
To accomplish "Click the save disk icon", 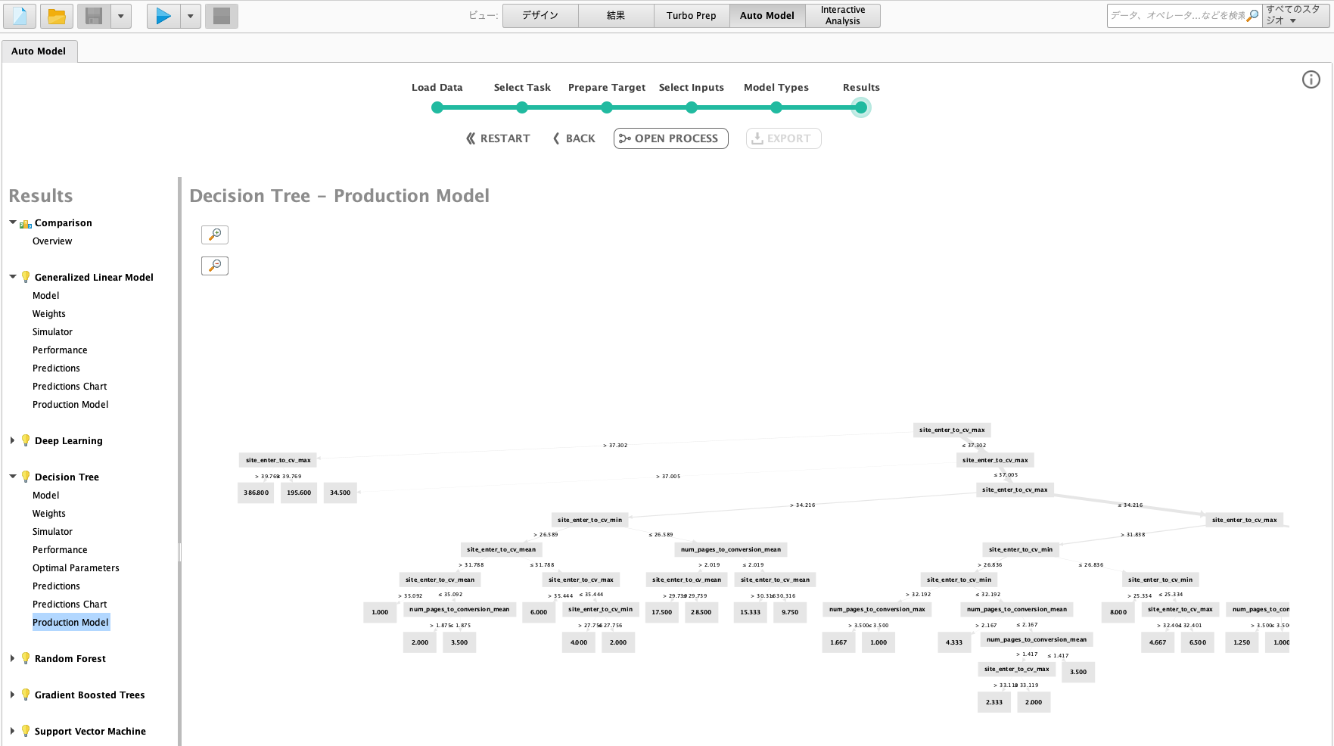I will click(x=94, y=16).
